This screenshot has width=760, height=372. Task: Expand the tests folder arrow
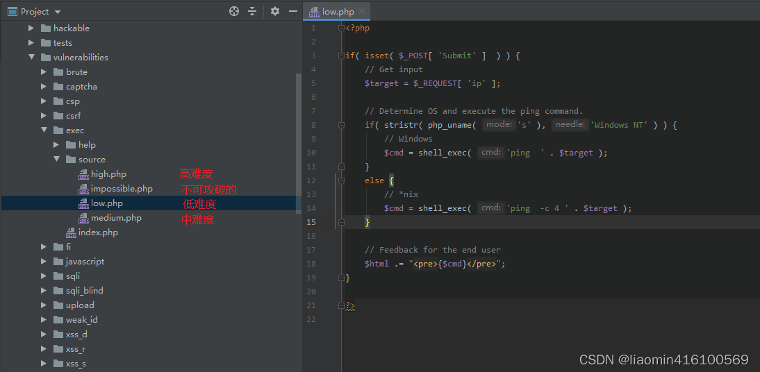[x=31, y=42]
